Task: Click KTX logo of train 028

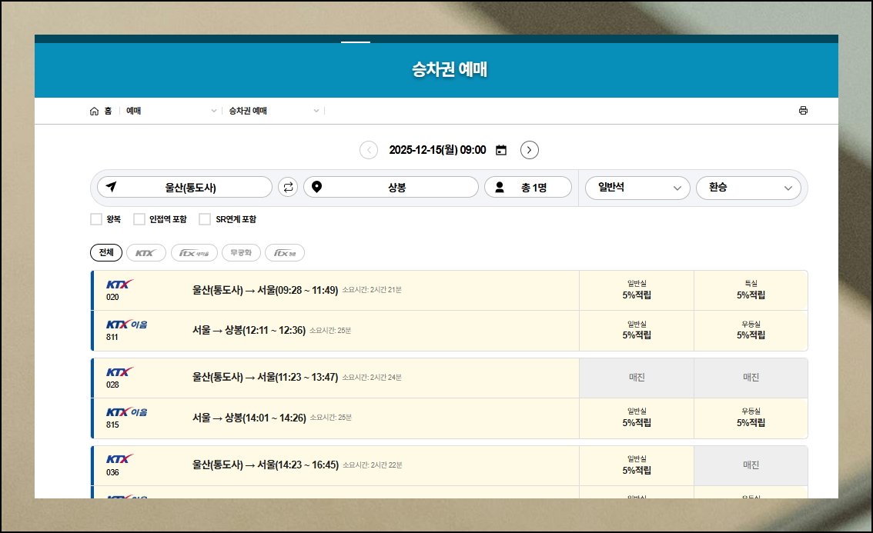Action: point(119,371)
